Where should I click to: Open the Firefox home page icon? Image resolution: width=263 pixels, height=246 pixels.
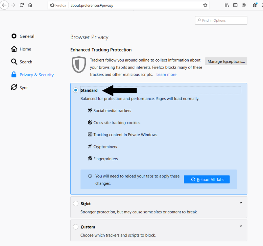30,5
